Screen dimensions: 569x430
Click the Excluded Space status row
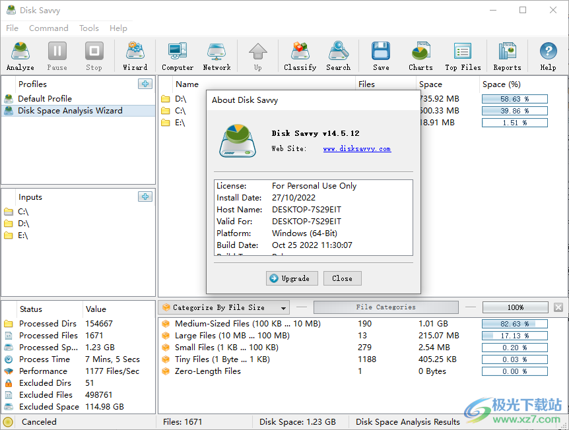click(78, 407)
